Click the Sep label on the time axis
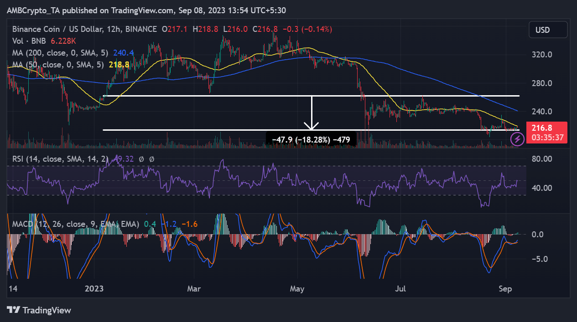The image size is (577, 322). 506,289
